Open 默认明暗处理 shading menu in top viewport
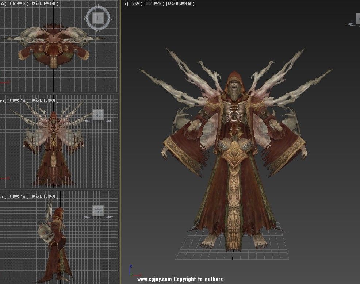This screenshot has height=284, width=360. tap(44, 4)
